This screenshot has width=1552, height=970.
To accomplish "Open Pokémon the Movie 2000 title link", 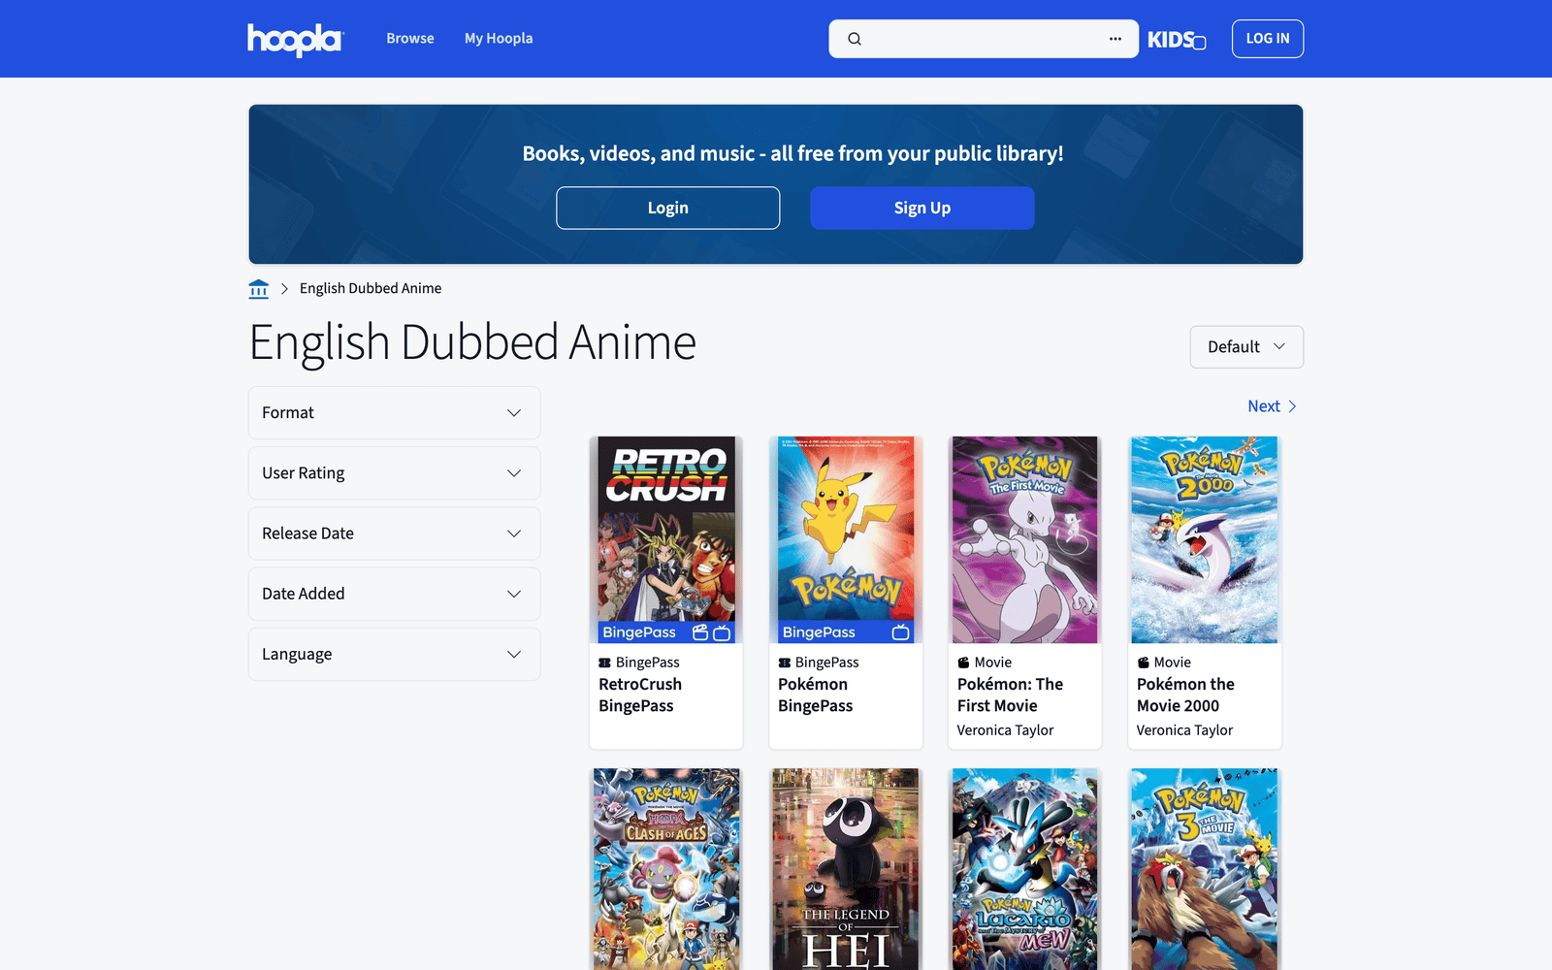I will [1185, 695].
